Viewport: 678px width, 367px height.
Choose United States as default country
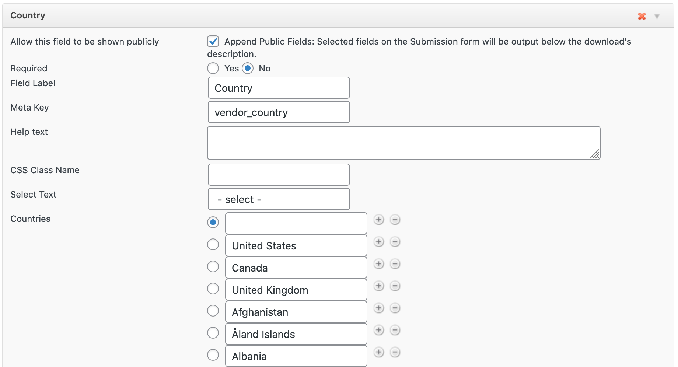pos(213,244)
